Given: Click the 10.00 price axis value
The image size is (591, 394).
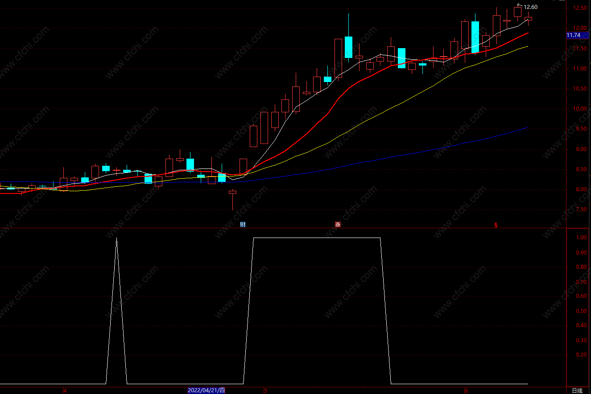Looking at the screenshot, I should (x=579, y=109).
